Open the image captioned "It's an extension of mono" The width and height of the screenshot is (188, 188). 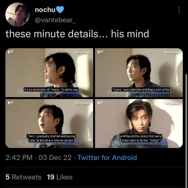(x=49, y=72)
